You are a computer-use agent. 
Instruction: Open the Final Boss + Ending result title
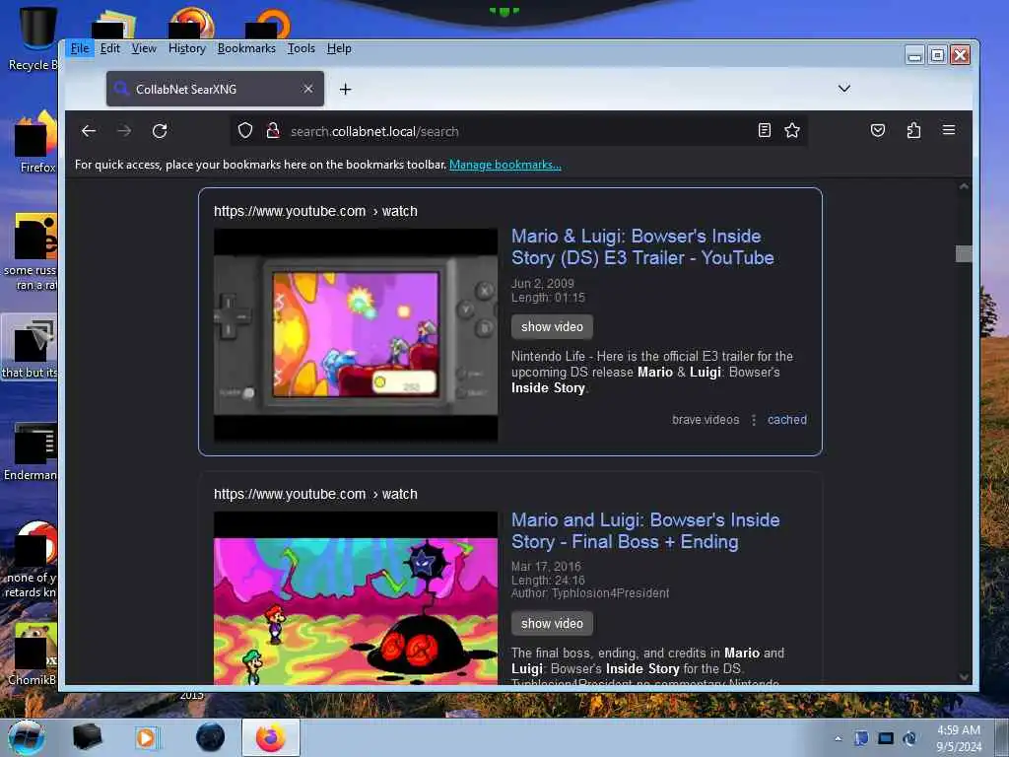click(x=645, y=531)
